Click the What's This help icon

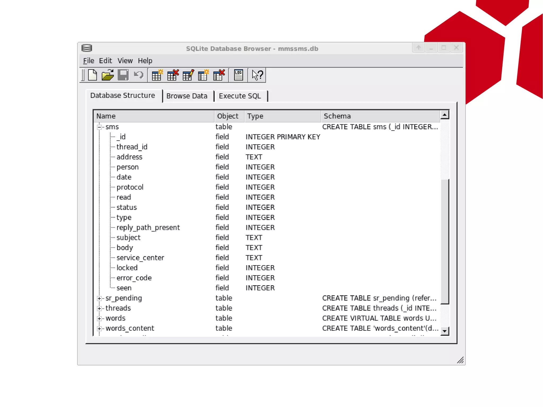coord(257,75)
